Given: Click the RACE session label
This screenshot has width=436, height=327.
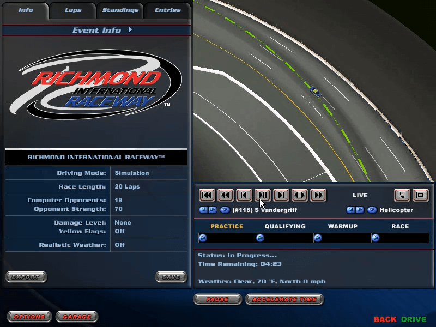Looking at the screenshot, I should tap(400, 226).
